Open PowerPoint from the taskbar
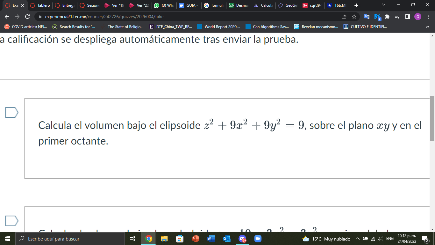 (195, 239)
